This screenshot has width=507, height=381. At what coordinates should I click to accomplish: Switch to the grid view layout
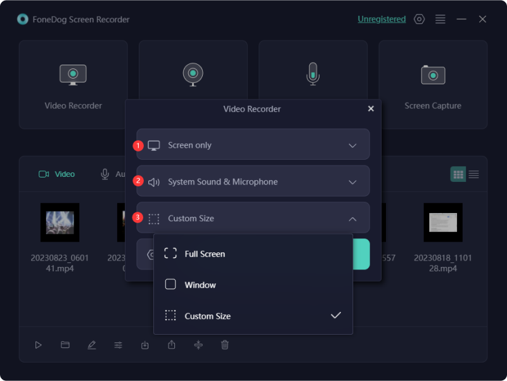coord(458,174)
